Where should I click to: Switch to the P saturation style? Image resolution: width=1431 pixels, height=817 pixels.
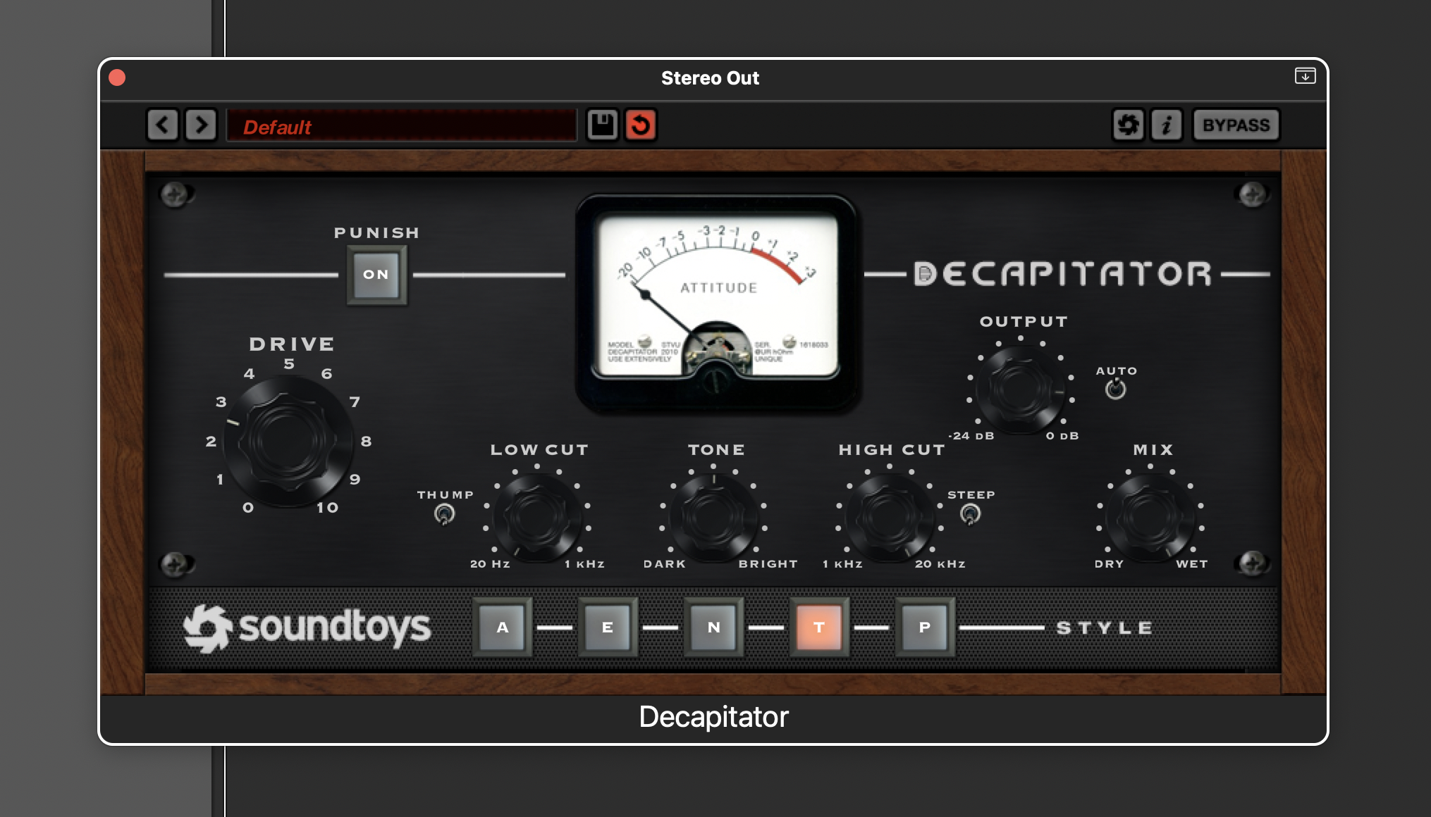point(925,626)
